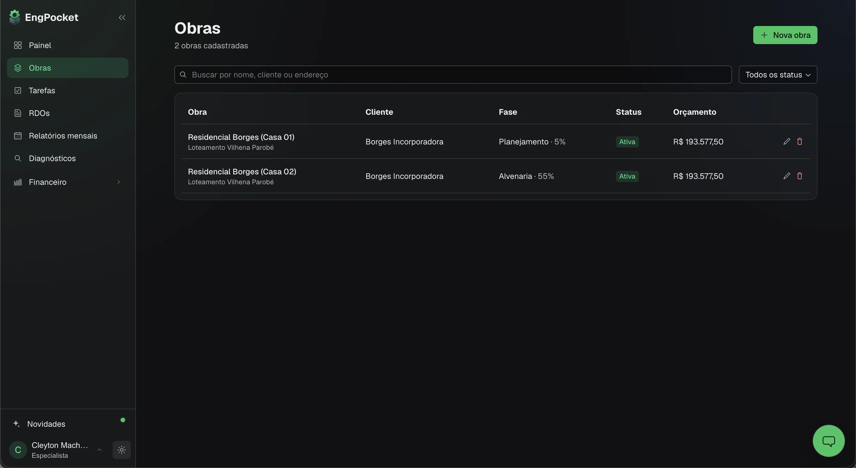Click the Diagnósticos magnifier icon
Image resolution: width=856 pixels, height=468 pixels.
(x=18, y=158)
